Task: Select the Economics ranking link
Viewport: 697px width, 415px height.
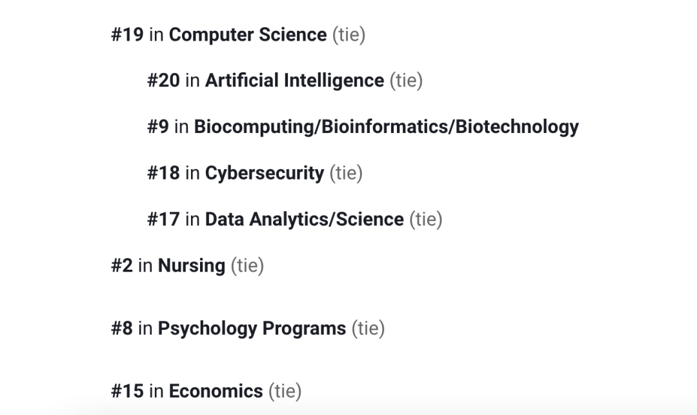Action: click(x=216, y=391)
